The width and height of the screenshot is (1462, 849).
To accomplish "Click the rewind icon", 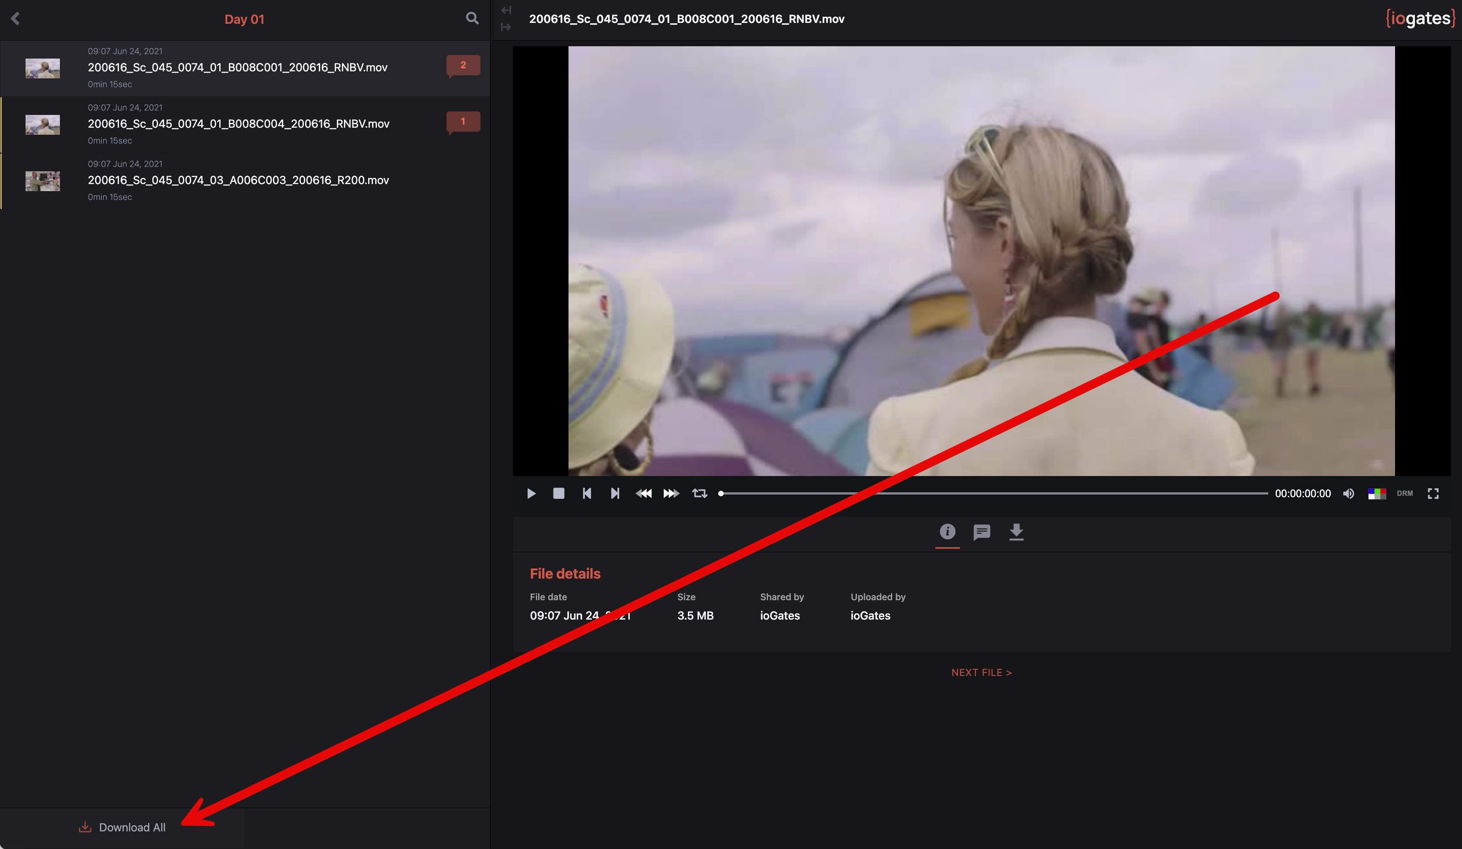I will 643,494.
